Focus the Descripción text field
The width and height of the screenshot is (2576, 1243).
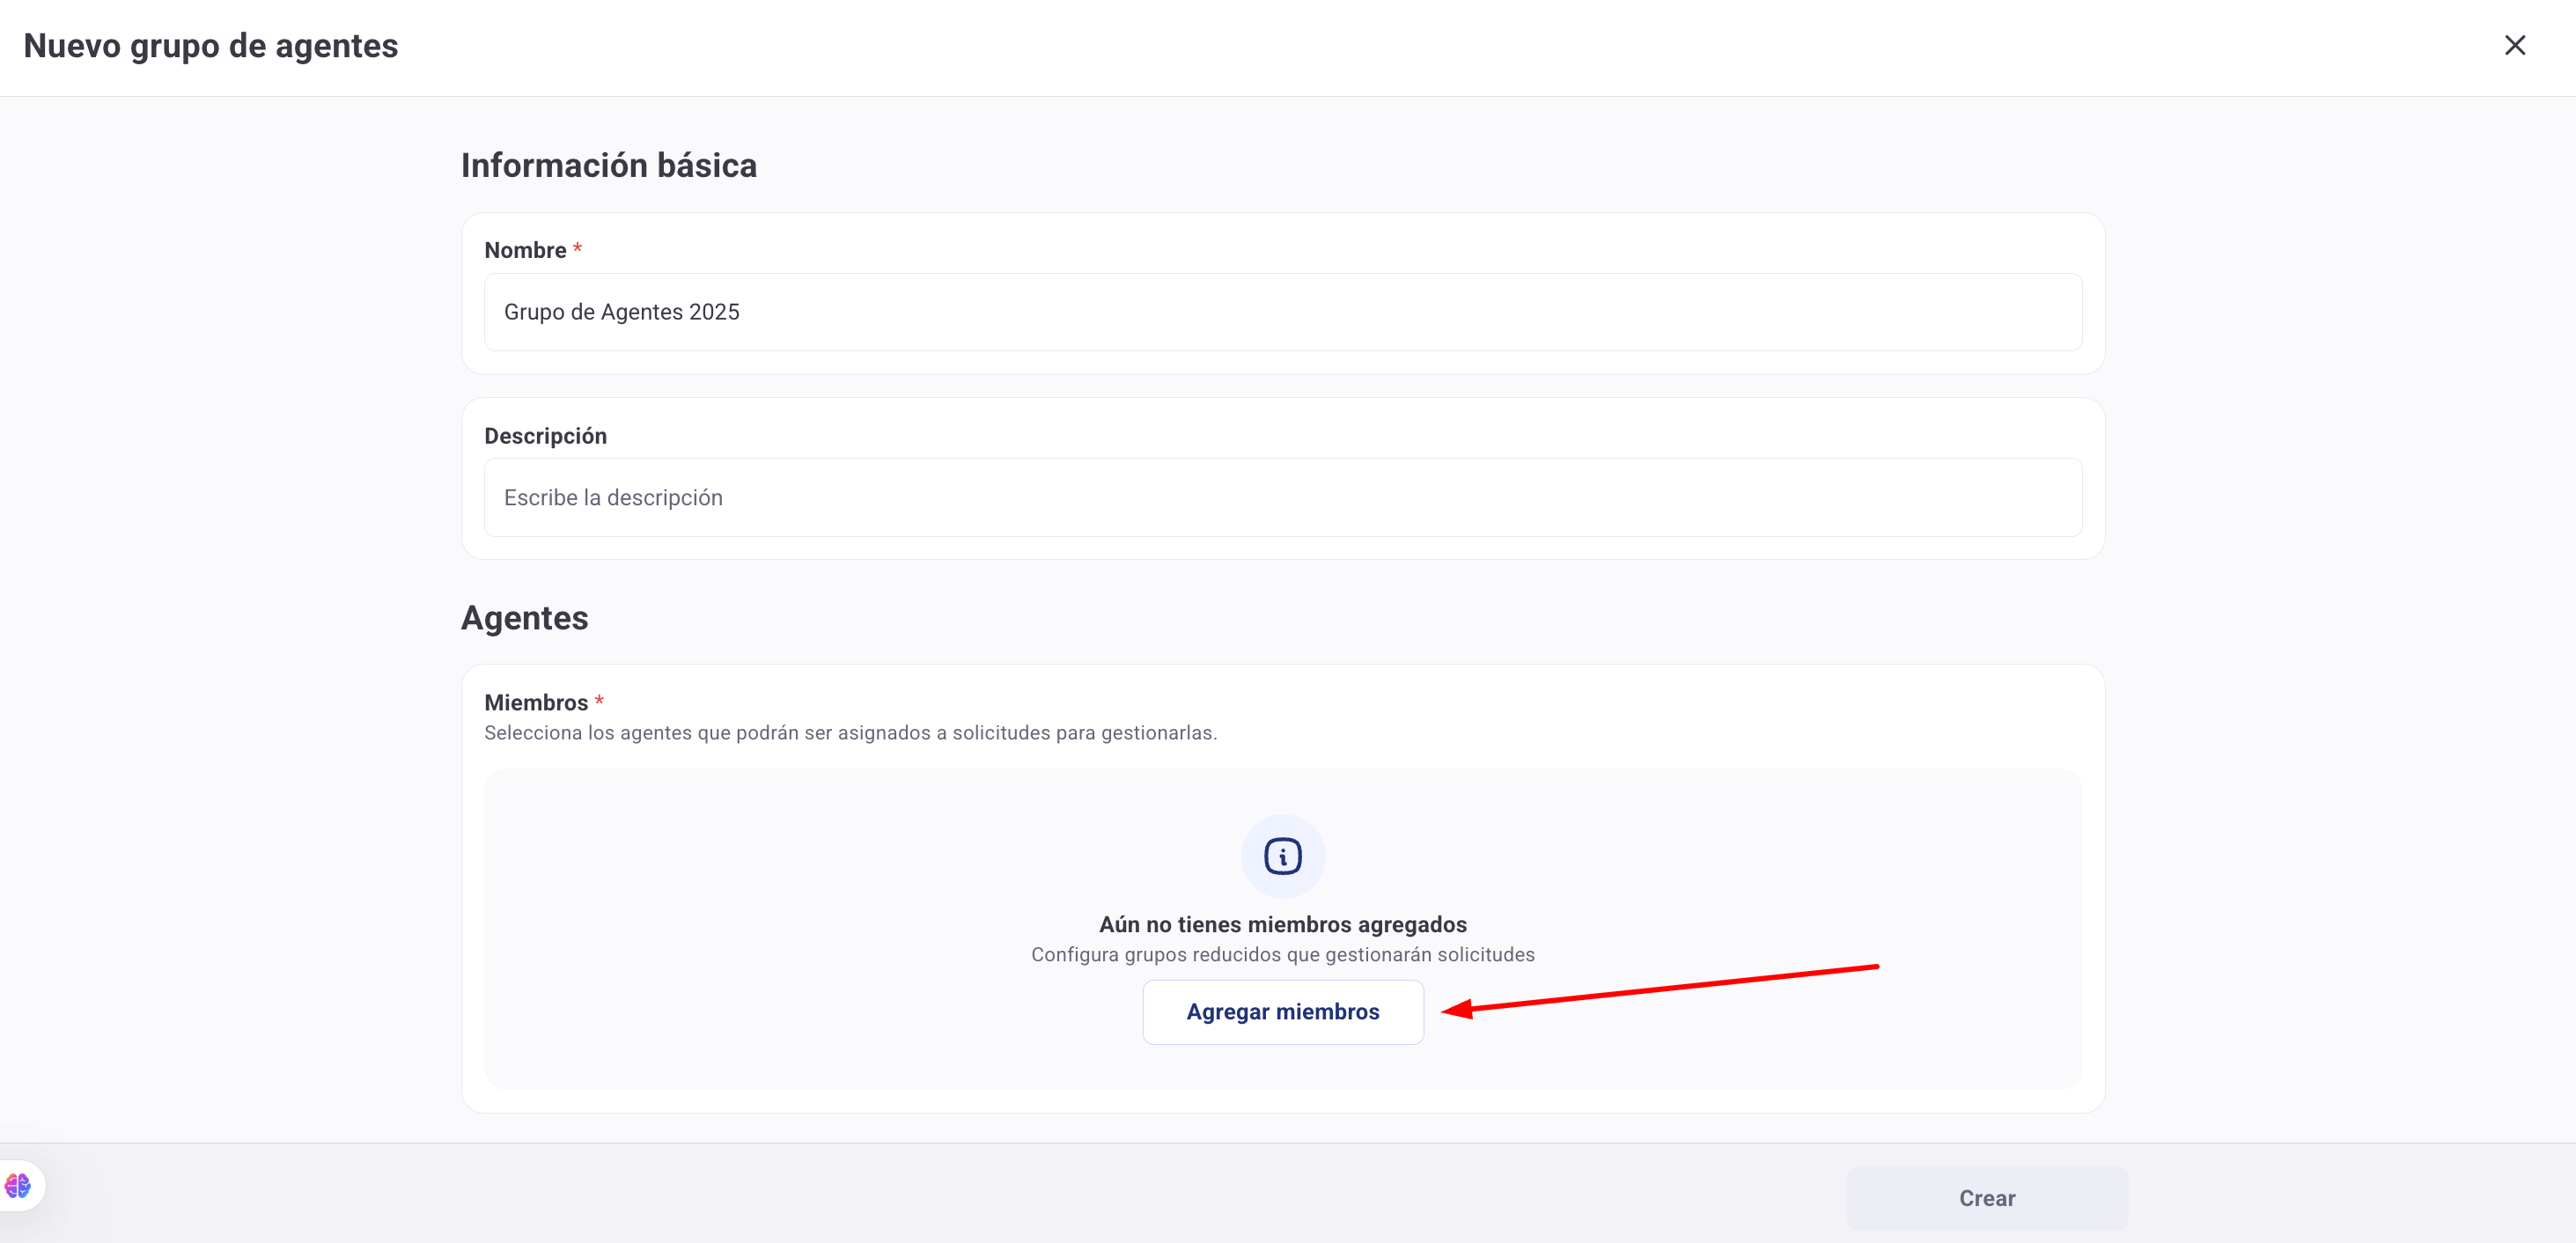(1283, 497)
